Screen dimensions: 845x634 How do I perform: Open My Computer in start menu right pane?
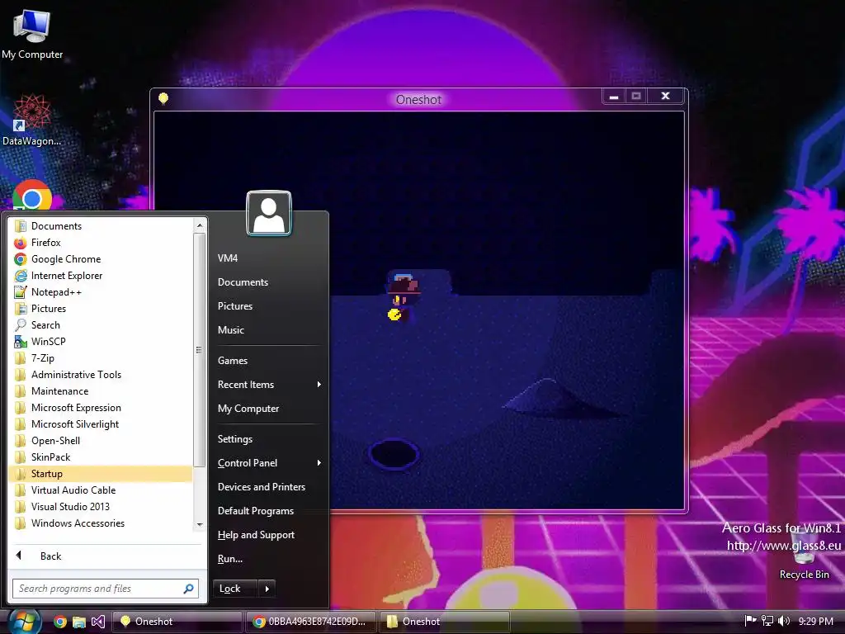click(x=248, y=409)
